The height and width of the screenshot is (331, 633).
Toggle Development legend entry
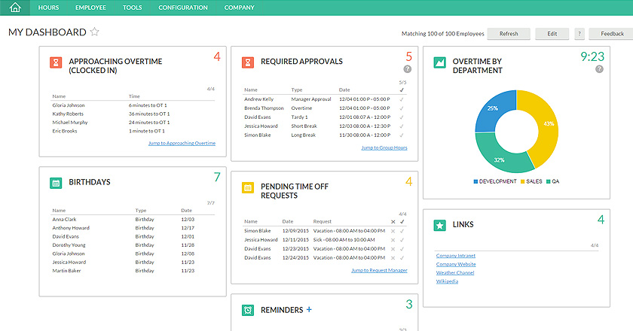[495, 181]
